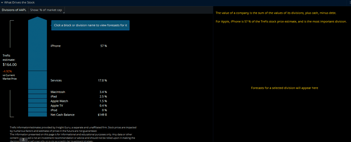The image size is (351, 142).
Task: Select the Divisions of AAPL tab
Action: click(x=14, y=10)
